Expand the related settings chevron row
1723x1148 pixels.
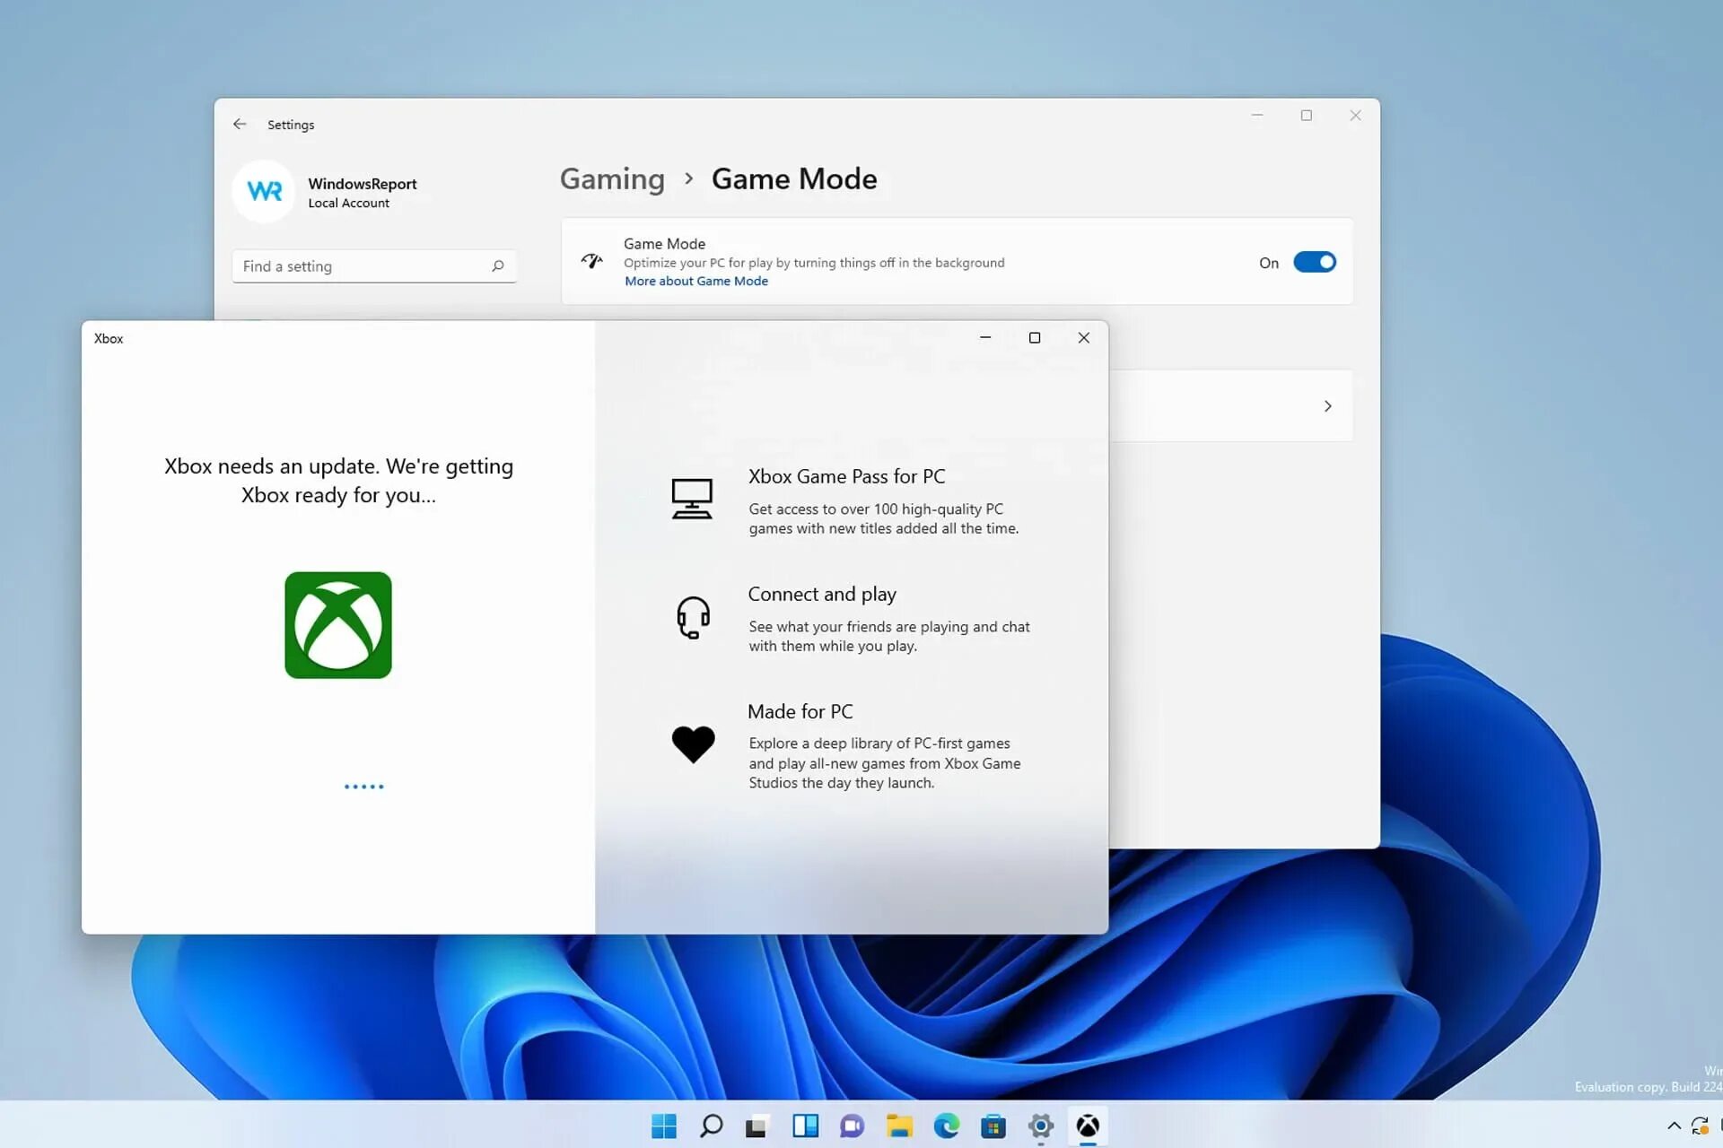click(x=1327, y=406)
